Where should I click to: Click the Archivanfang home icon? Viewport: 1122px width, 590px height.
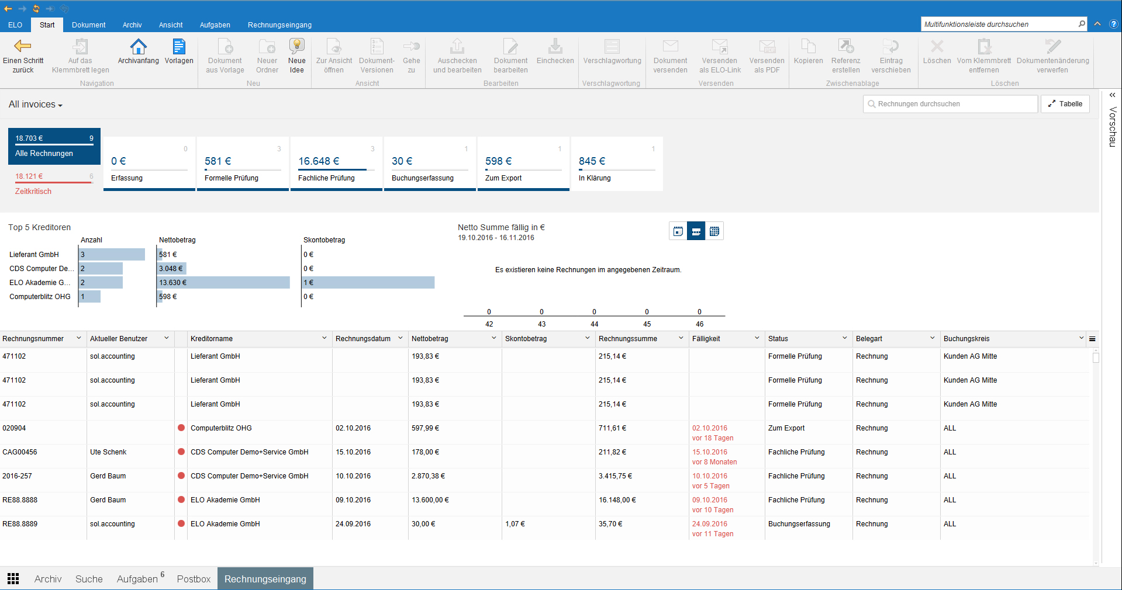pyautogui.click(x=138, y=47)
